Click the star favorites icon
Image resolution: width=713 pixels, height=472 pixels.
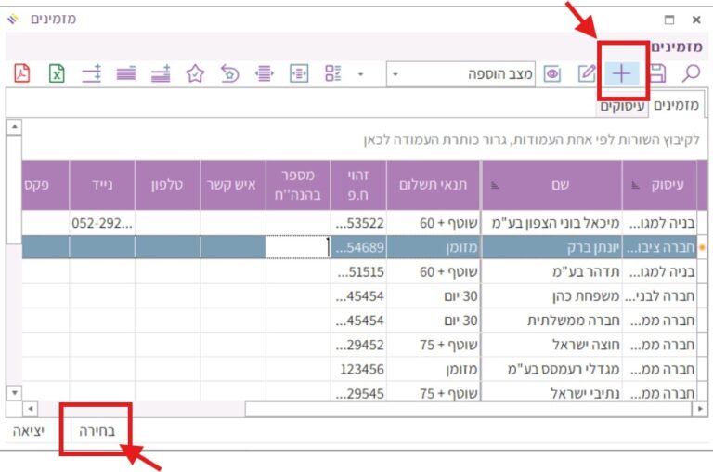pos(195,73)
